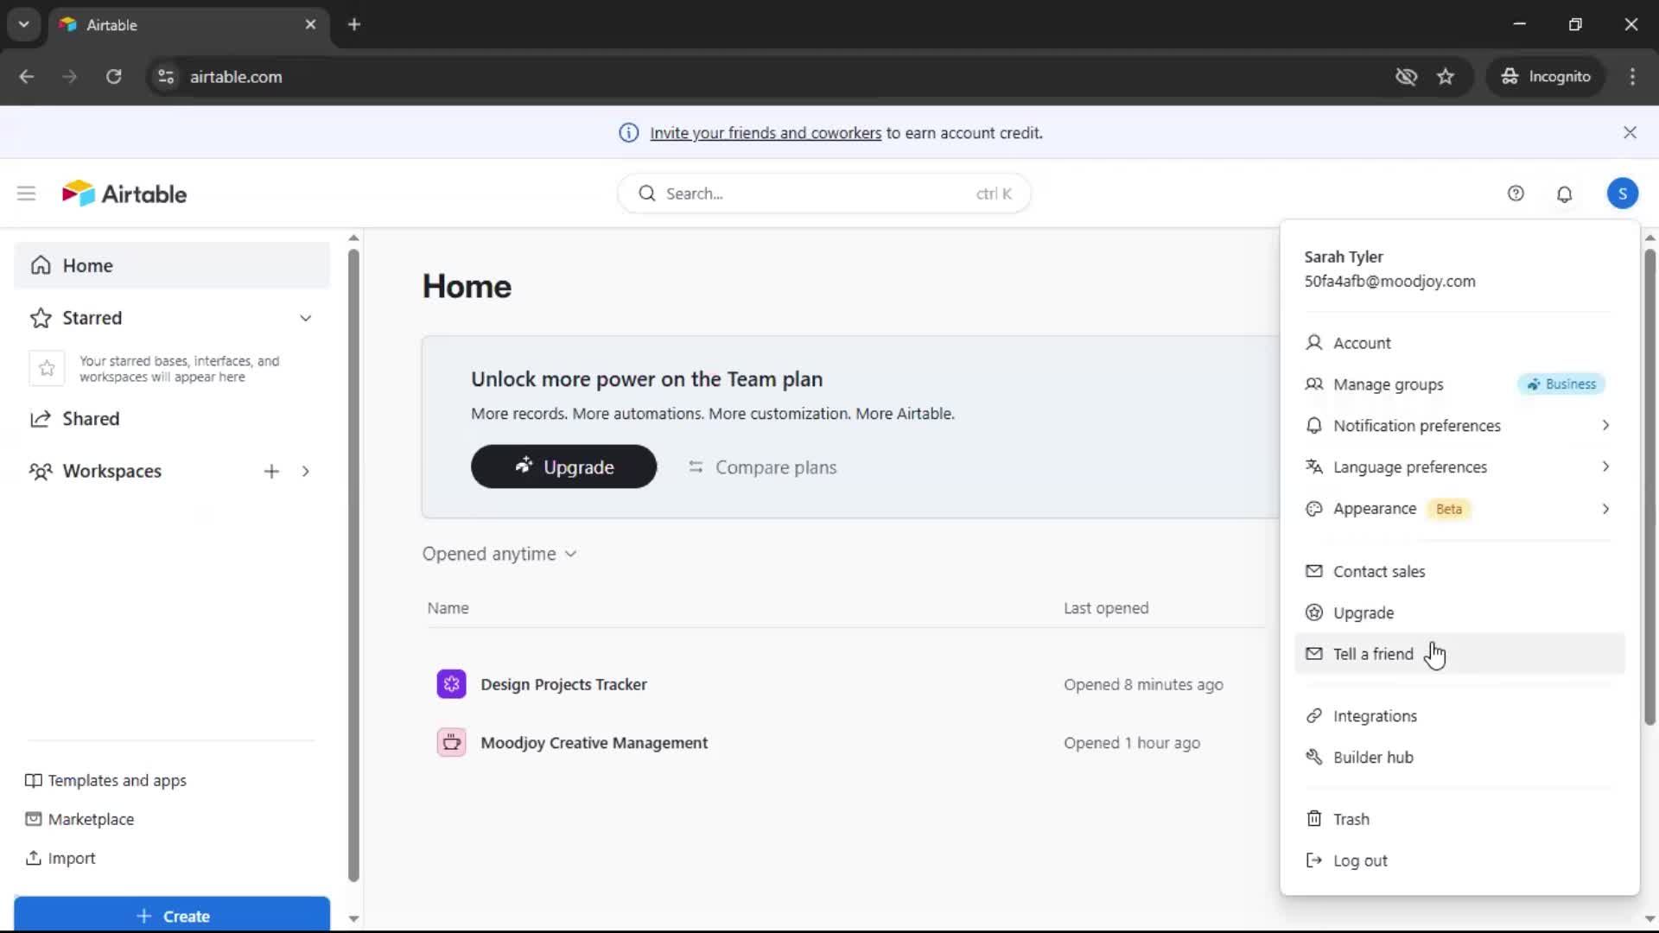The image size is (1659, 933).
Task: Focus the Search field
Action: pos(823,194)
